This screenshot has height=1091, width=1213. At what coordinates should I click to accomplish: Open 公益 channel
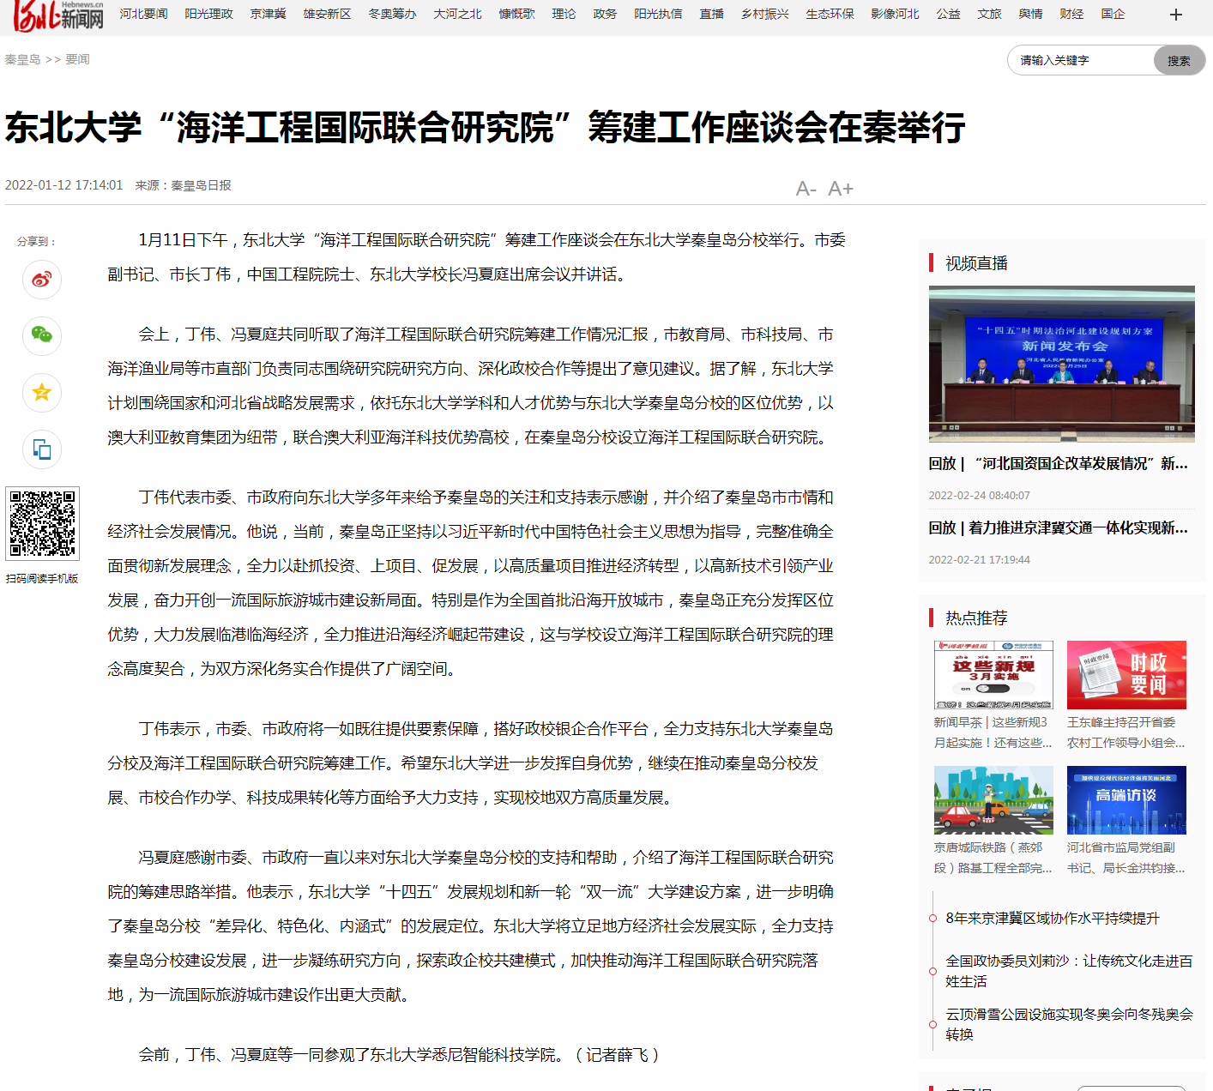[949, 15]
